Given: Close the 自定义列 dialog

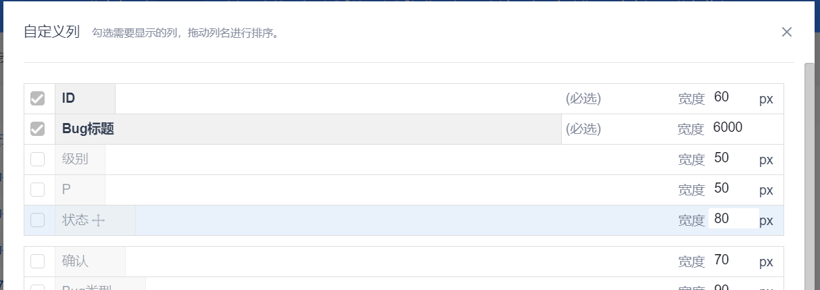Looking at the screenshot, I should click(786, 32).
